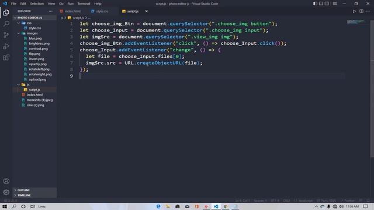Open the View menu

[x=51, y=3]
